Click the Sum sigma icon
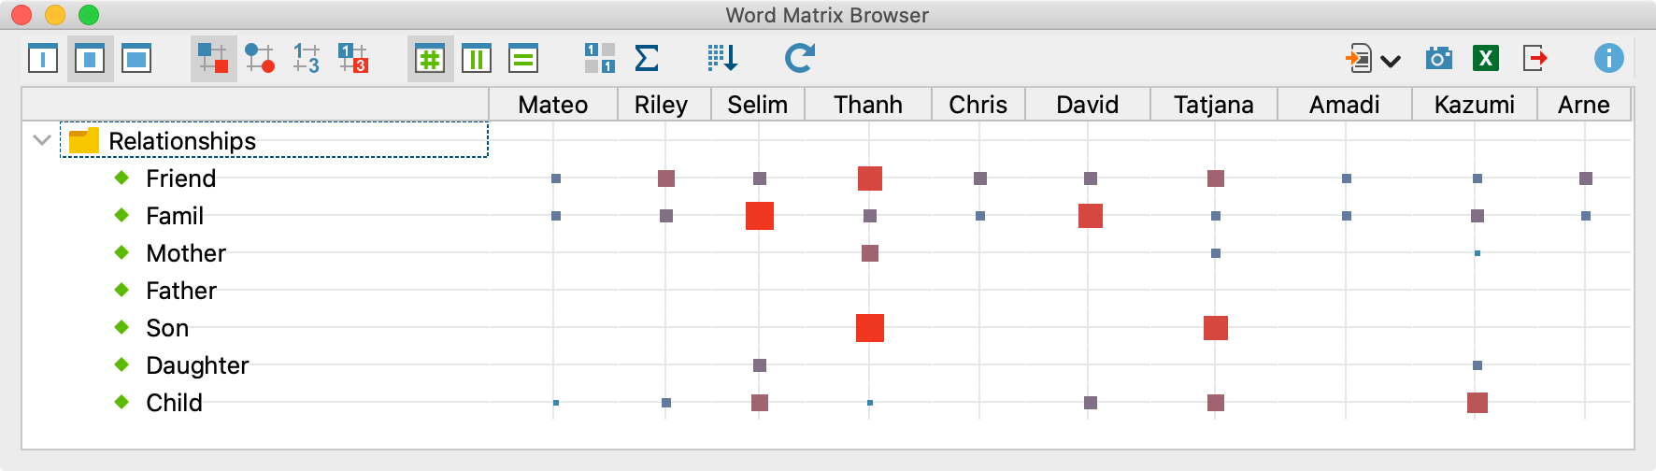 (646, 59)
